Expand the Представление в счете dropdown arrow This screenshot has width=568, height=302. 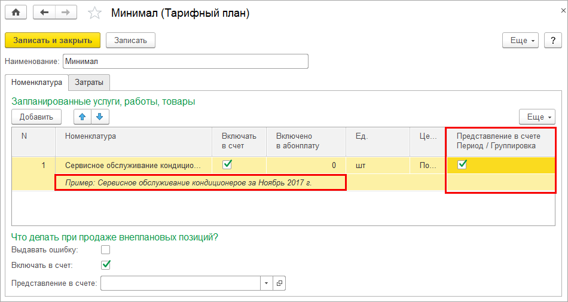[266, 283]
